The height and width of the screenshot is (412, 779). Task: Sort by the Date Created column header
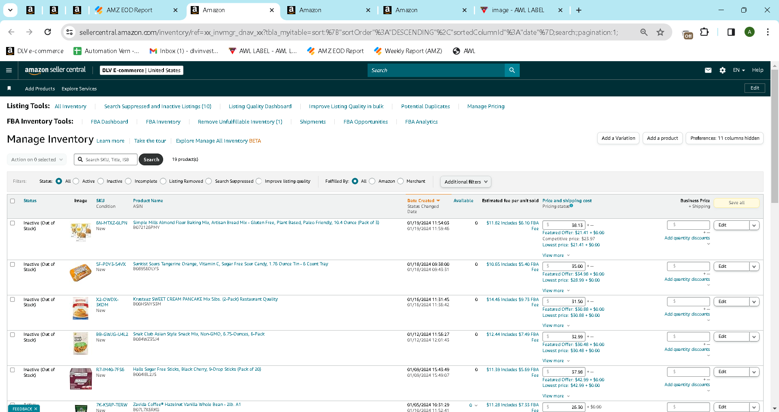tap(424, 201)
